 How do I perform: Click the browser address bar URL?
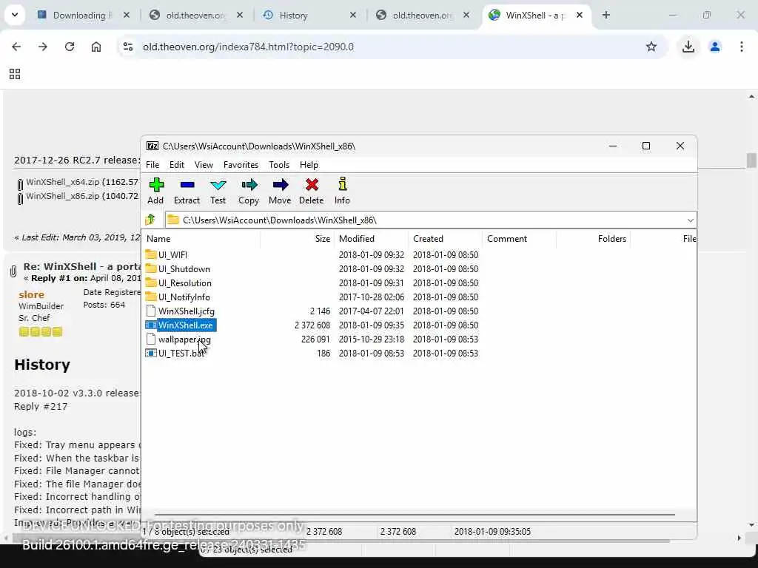tap(248, 47)
